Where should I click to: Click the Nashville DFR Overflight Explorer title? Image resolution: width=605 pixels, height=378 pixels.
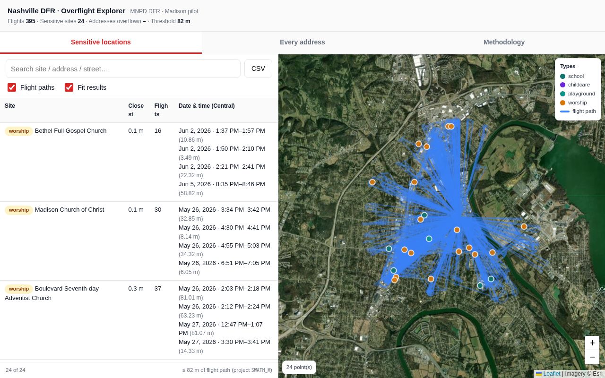click(67, 11)
